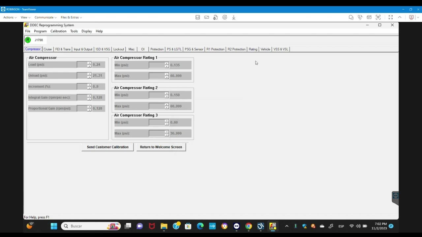Start a TeamViewer voice call
The width and height of the screenshot is (422, 237).
(360, 17)
